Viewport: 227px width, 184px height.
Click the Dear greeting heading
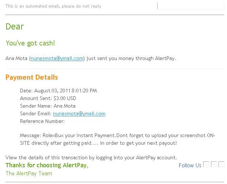(15, 27)
